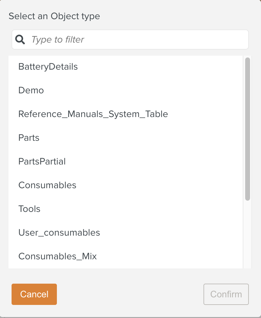
Task: Click scrollbar track below the thumb
Action: tap(248, 234)
